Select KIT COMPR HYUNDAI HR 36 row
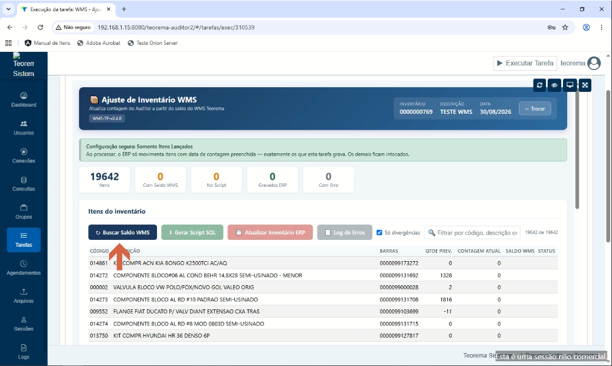Image resolution: width=612 pixels, height=366 pixels. click(x=323, y=335)
